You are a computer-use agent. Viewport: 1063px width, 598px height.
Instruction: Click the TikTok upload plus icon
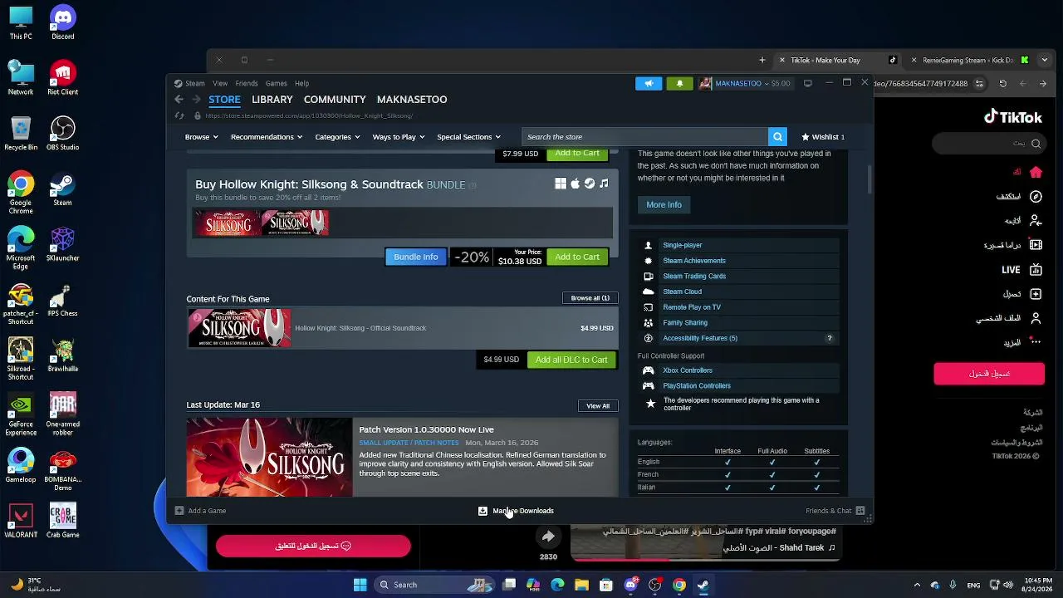[1036, 294]
